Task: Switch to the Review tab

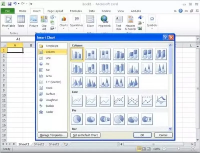Action: 106,11
